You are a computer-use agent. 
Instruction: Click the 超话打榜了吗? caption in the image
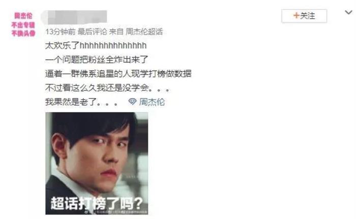coord(97,203)
